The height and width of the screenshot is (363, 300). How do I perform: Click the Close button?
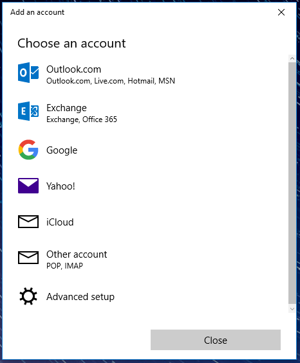[x=216, y=340]
